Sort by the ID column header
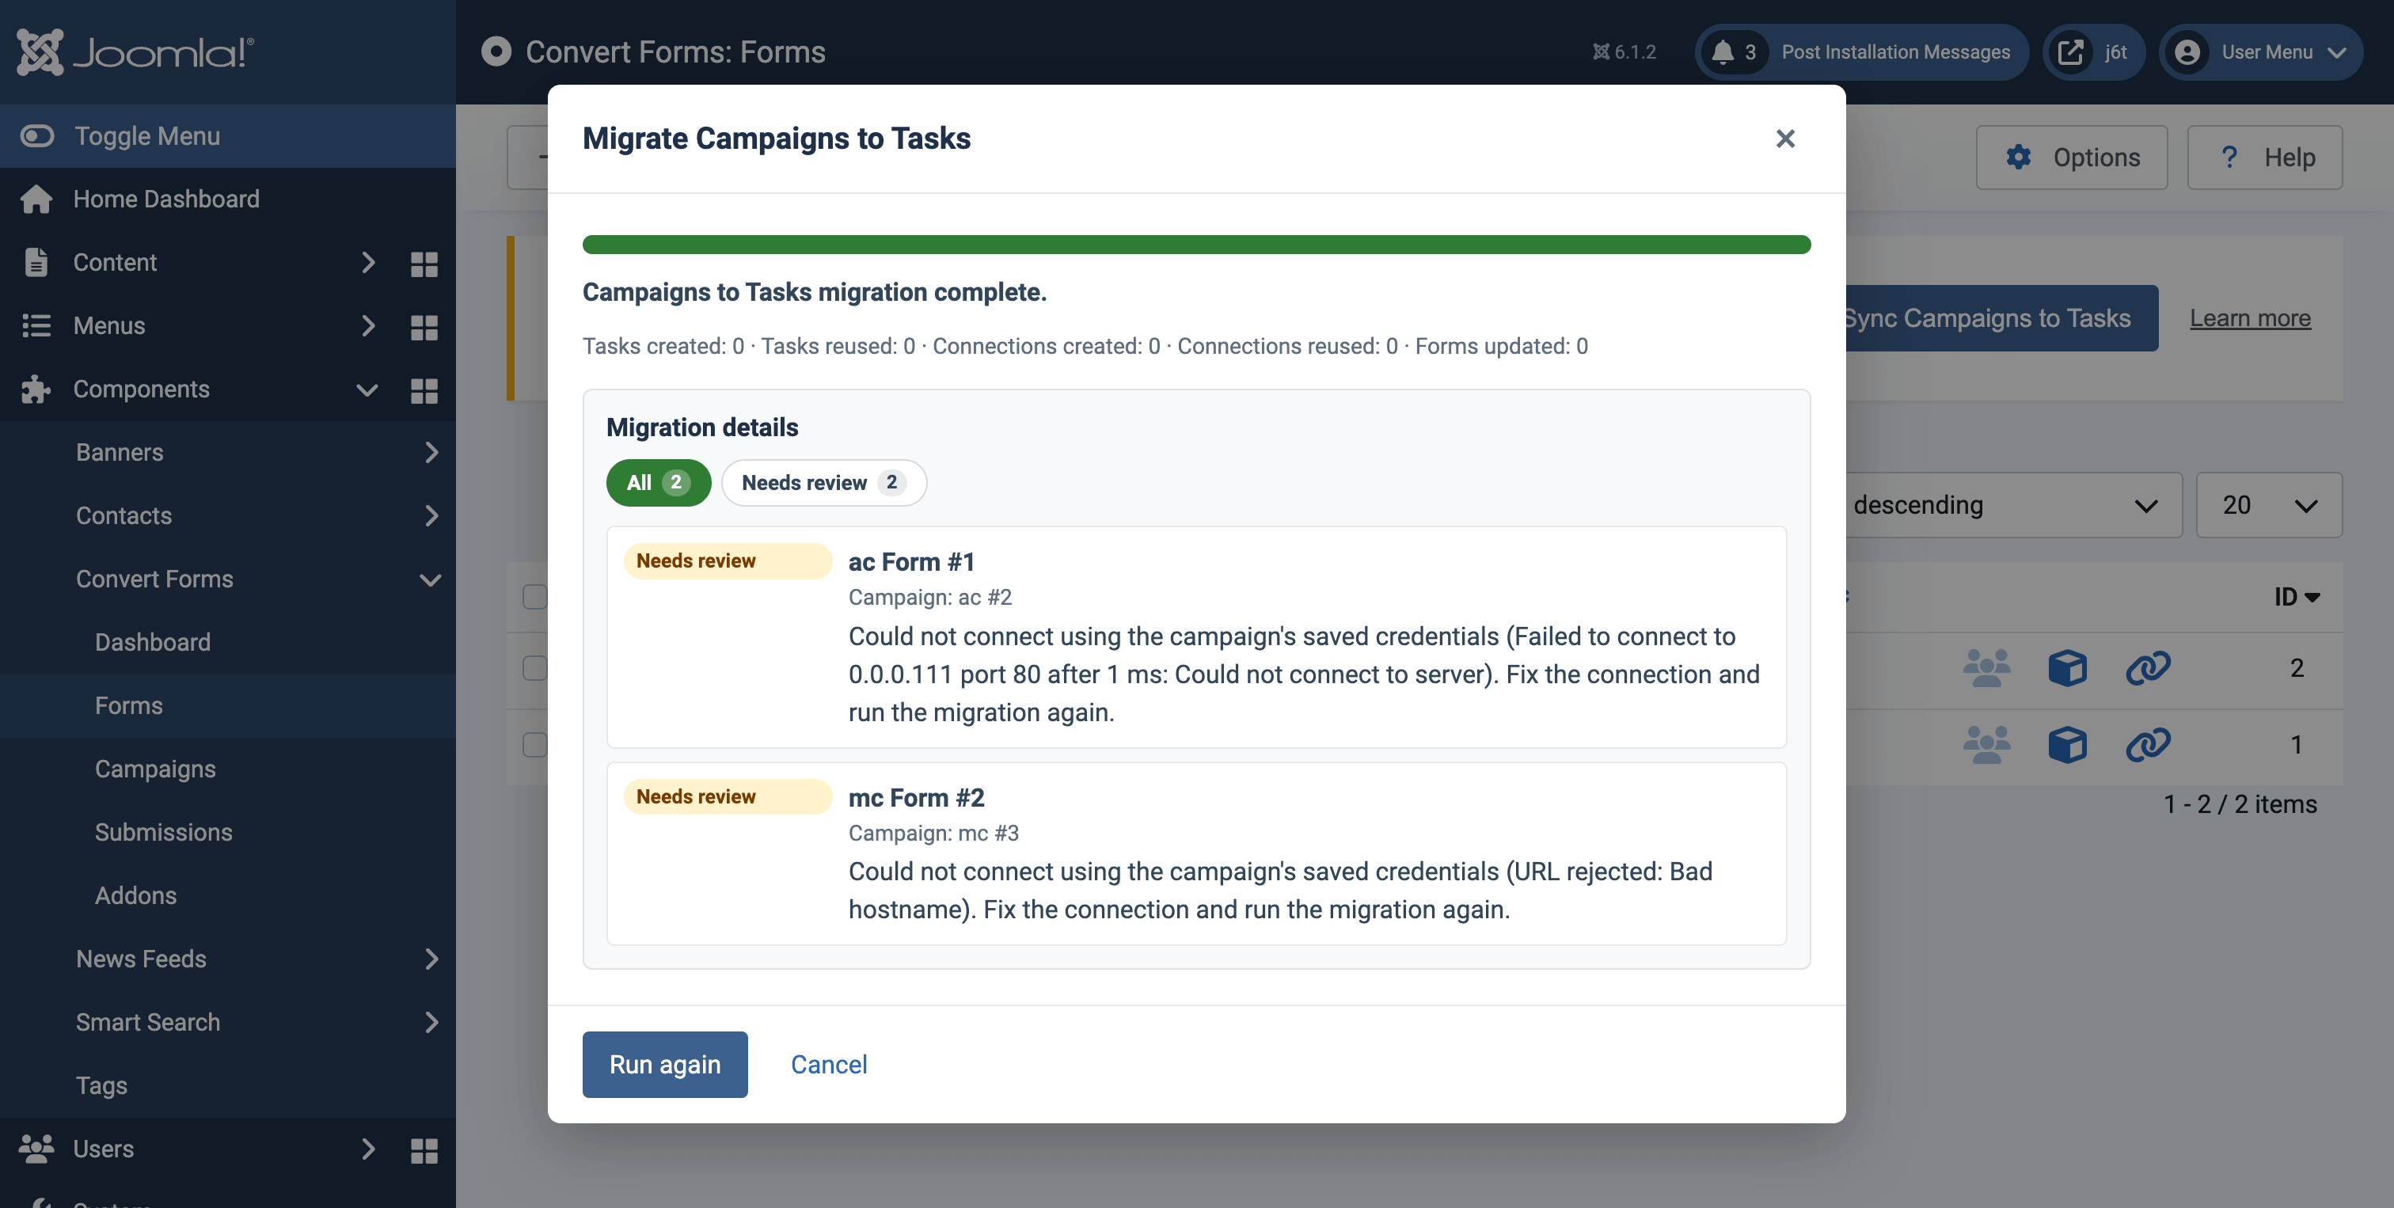This screenshot has height=1208, width=2394. click(2297, 597)
